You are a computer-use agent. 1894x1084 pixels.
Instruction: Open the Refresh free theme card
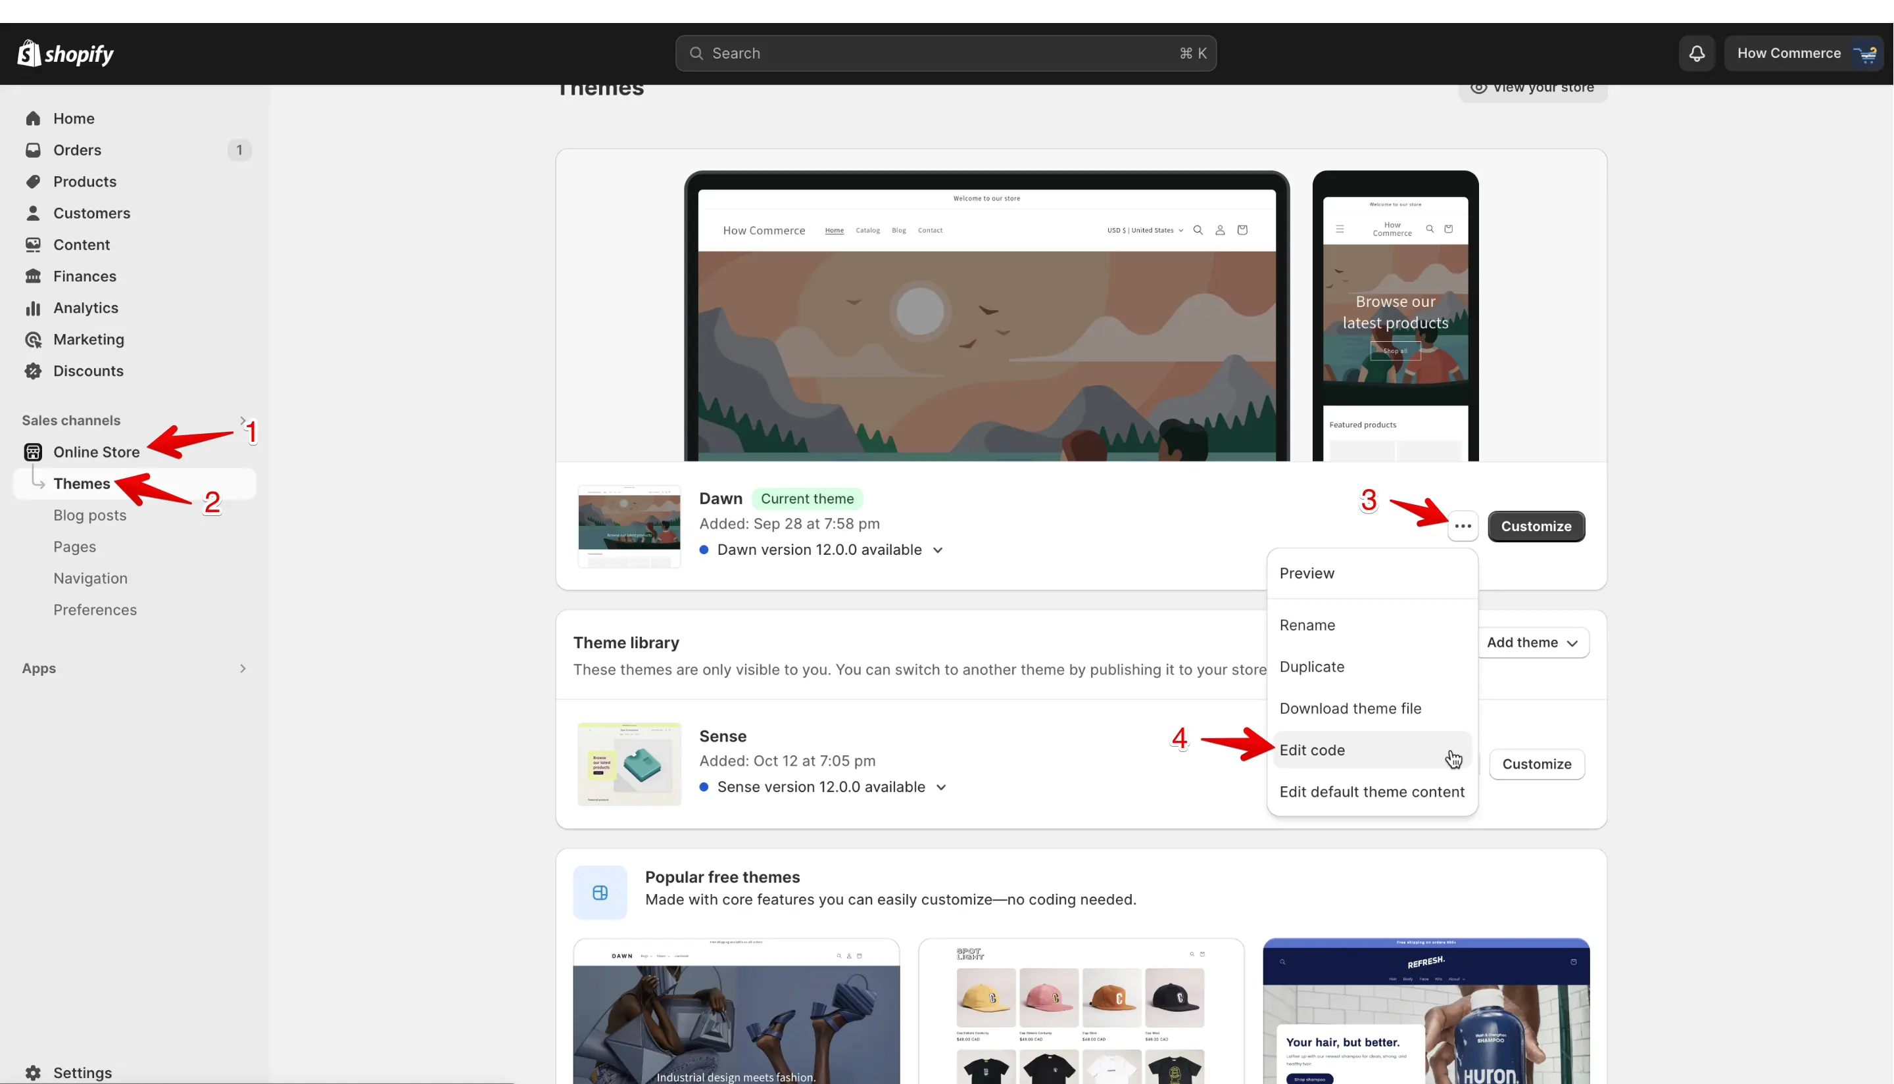click(x=1426, y=1011)
